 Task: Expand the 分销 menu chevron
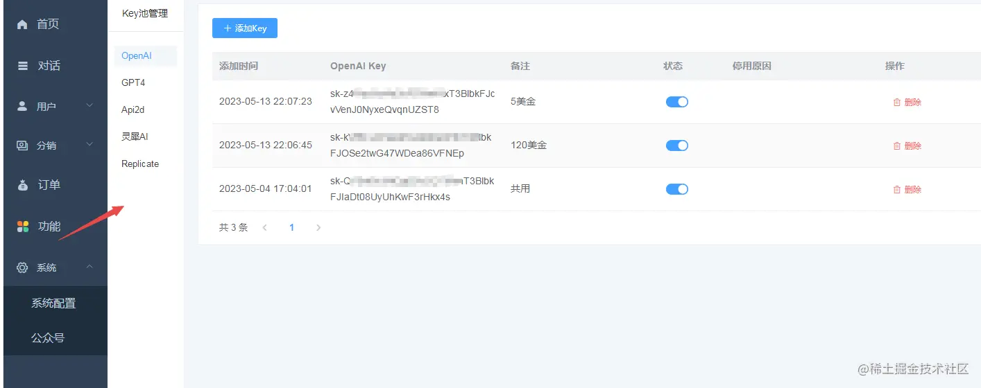89,145
